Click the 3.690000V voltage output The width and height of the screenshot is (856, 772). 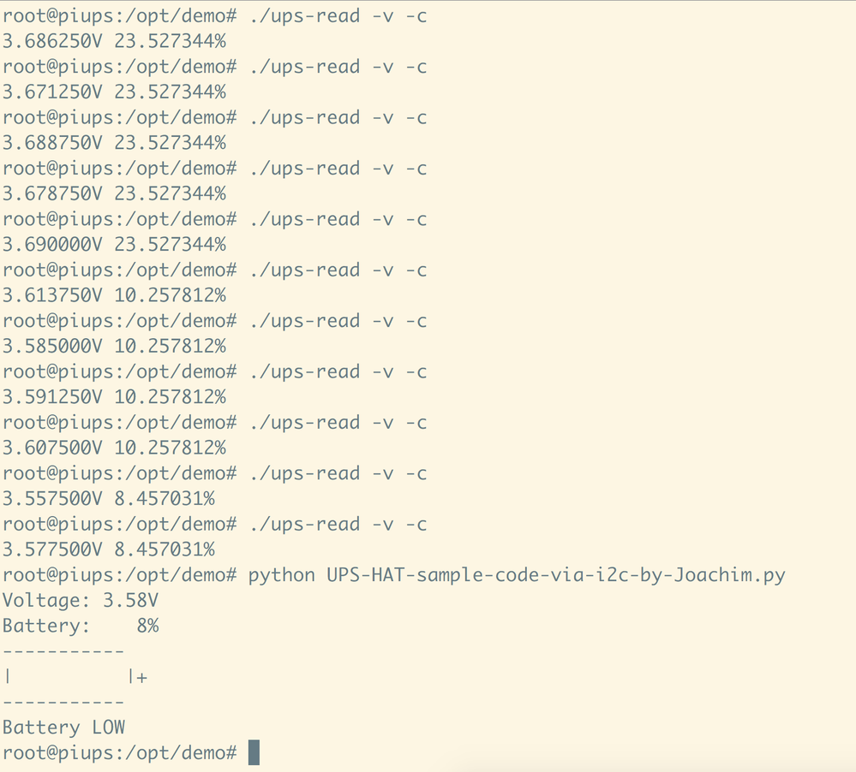[x=52, y=245]
